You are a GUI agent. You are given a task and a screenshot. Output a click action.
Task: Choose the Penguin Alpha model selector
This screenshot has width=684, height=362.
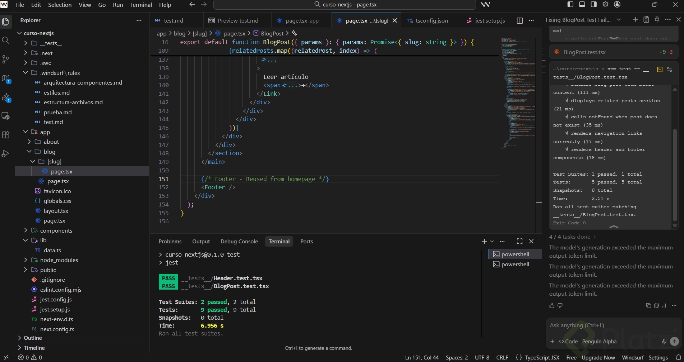599,342
